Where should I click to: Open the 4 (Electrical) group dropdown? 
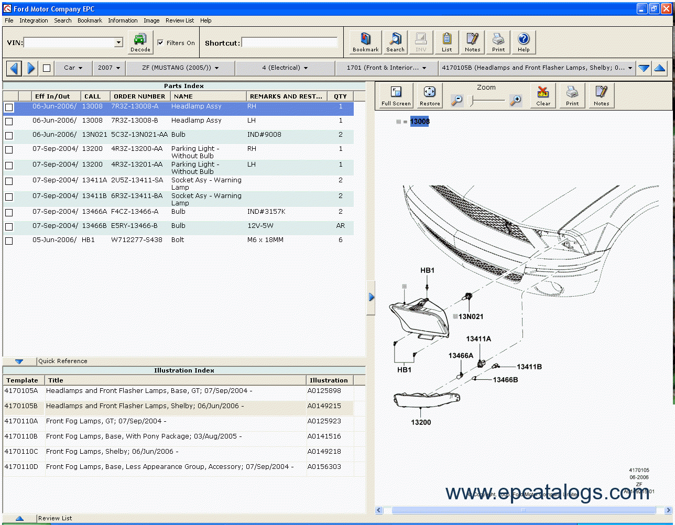pyautogui.click(x=285, y=68)
